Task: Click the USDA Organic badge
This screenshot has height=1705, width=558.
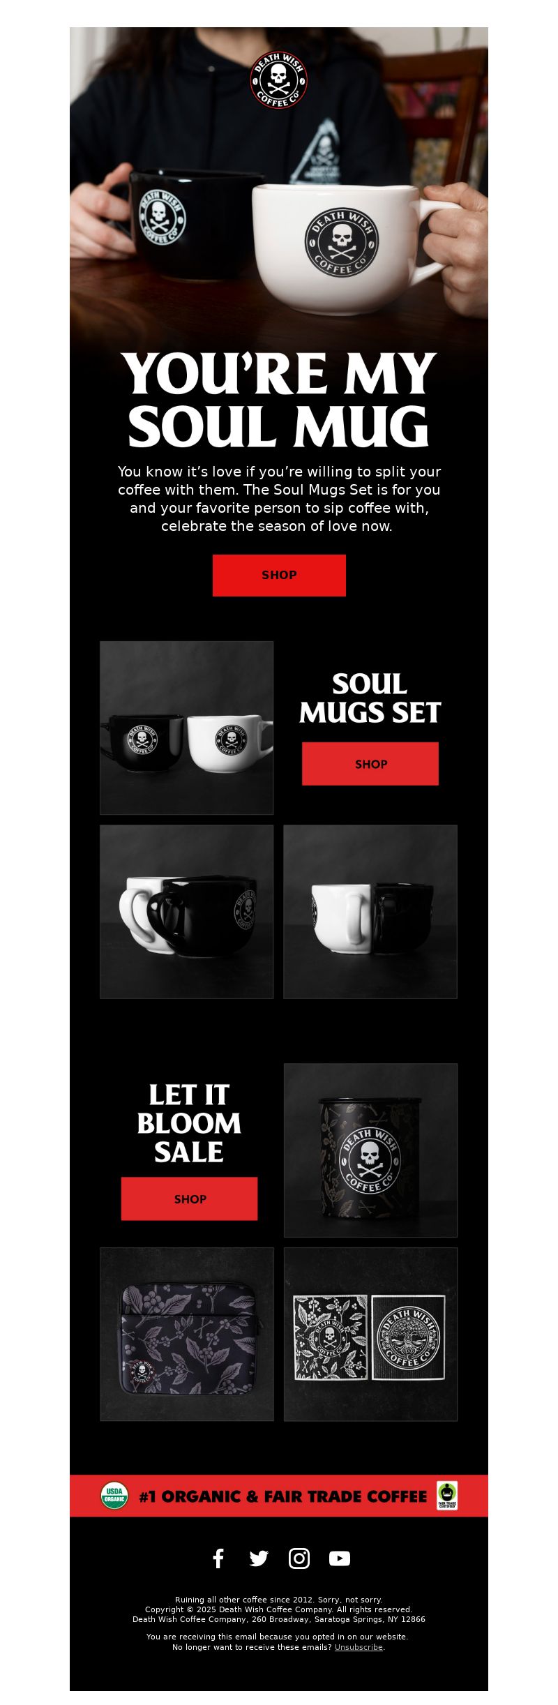Action: 114,1496
